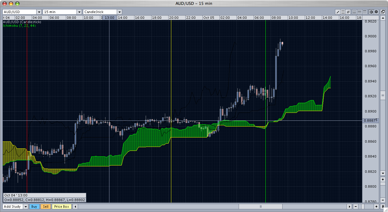Click vertical scrollbar up arrow

point(383,18)
